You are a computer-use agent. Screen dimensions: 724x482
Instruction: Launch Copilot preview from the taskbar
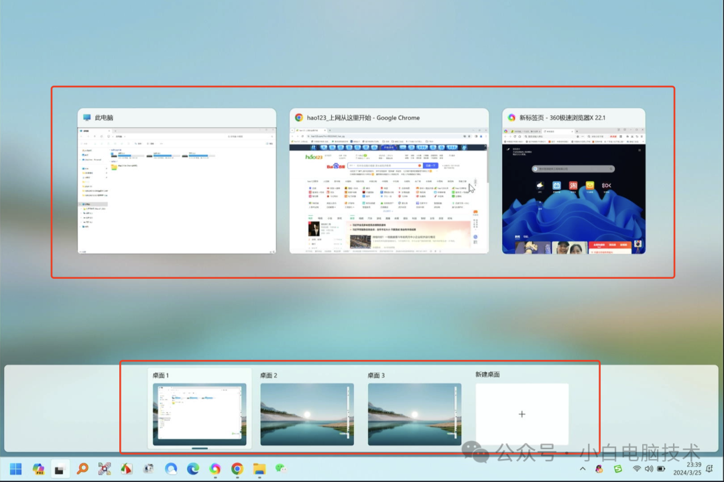click(x=38, y=469)
